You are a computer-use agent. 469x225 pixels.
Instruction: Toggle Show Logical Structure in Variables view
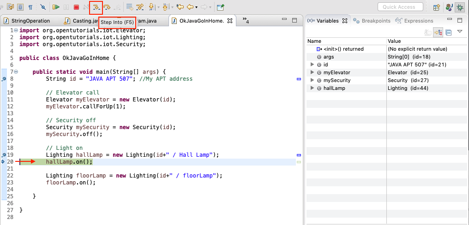tap(438, 33)
